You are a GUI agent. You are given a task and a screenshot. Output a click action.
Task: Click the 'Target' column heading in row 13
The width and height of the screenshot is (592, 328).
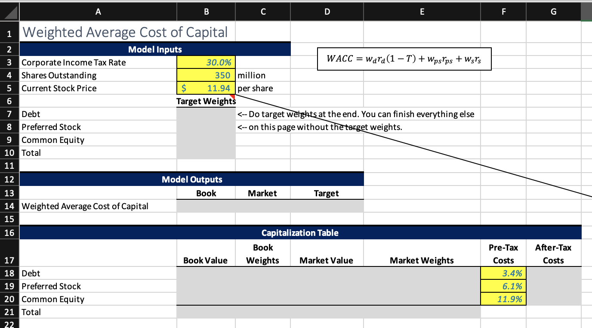click(x=327, y=193)
